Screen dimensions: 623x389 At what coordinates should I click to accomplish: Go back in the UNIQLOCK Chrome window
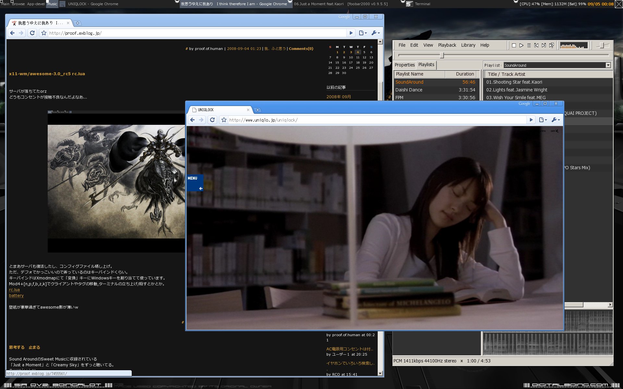192,120
